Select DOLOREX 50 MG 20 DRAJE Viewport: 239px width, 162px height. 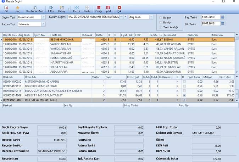[x=57, y=86]
